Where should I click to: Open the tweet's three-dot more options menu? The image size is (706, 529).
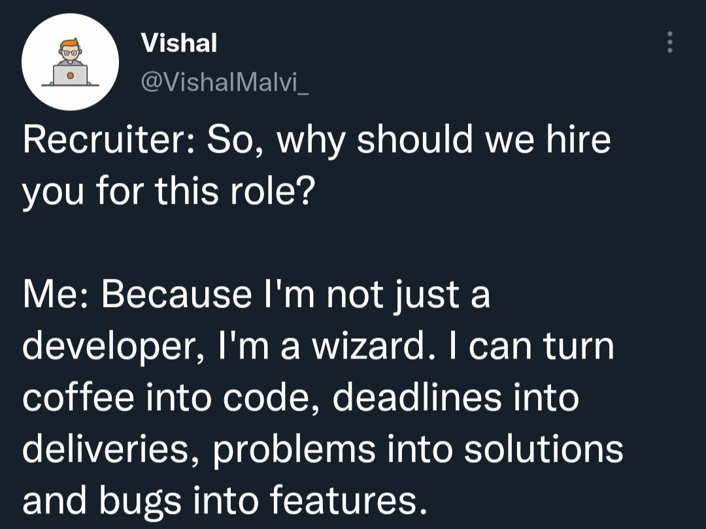(669, 43)
